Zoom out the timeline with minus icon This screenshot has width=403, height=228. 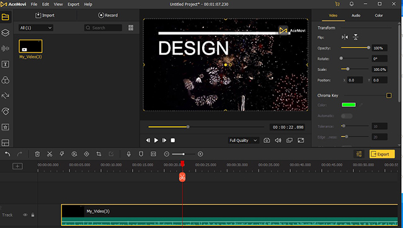coord(167,154)
